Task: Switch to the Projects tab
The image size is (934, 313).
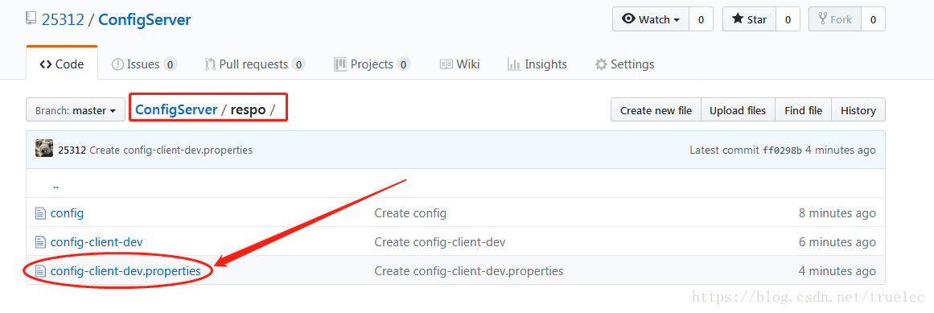Action: pyautogui.click(x=372, y=64)
